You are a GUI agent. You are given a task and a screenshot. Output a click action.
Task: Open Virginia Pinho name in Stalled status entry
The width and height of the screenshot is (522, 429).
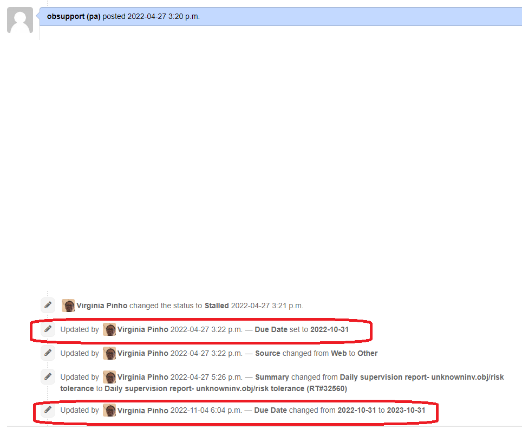tap(102, 305)
